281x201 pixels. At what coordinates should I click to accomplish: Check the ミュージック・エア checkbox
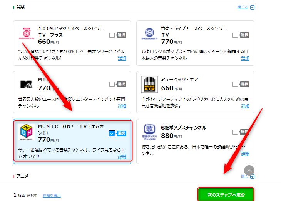click(235, 84)
